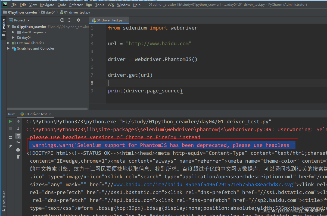
Task: Jump down the stack trace
Action: click(18, 128)
